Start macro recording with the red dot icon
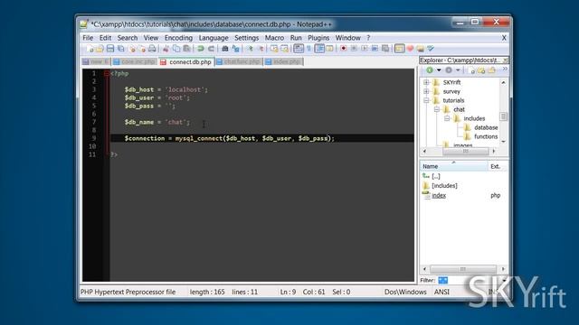This screenshot has height=325, width=579. click(344, 49)
